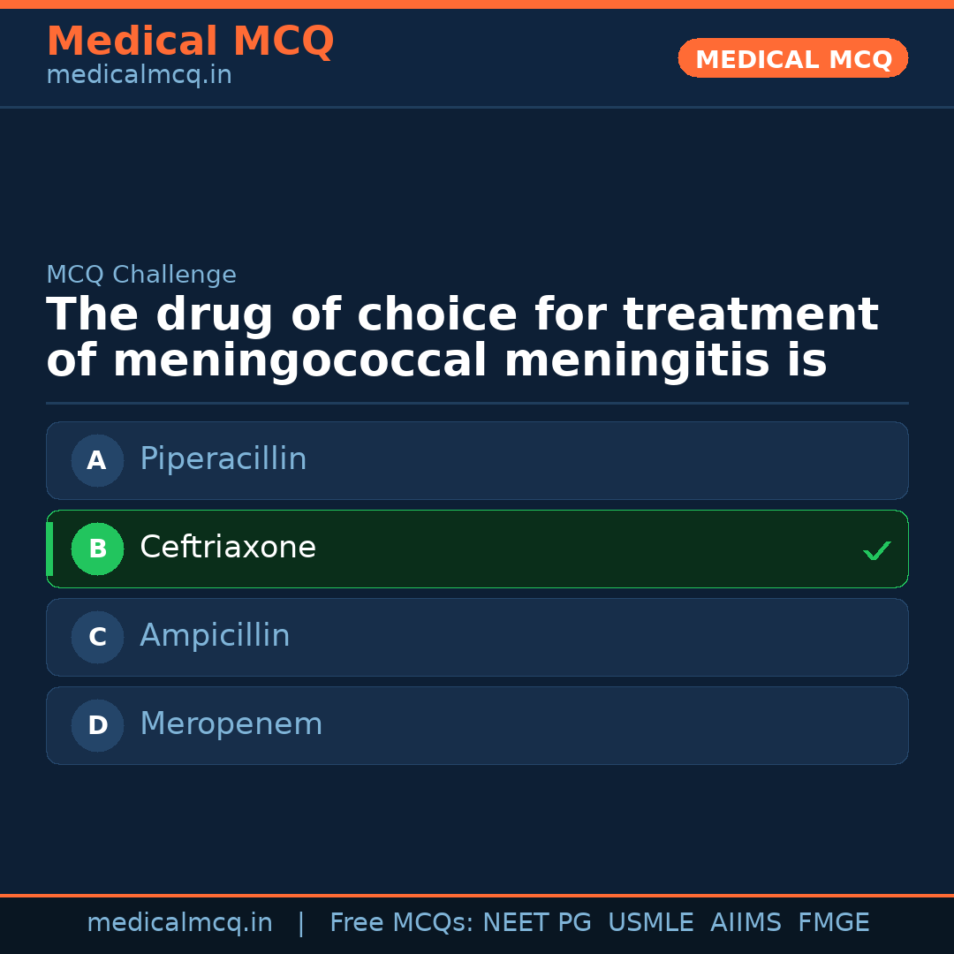The width and height of the screenshot is (954, 954).
Task: Open medicalmcq.in link below header title
Action: click(x=139, y=75)
